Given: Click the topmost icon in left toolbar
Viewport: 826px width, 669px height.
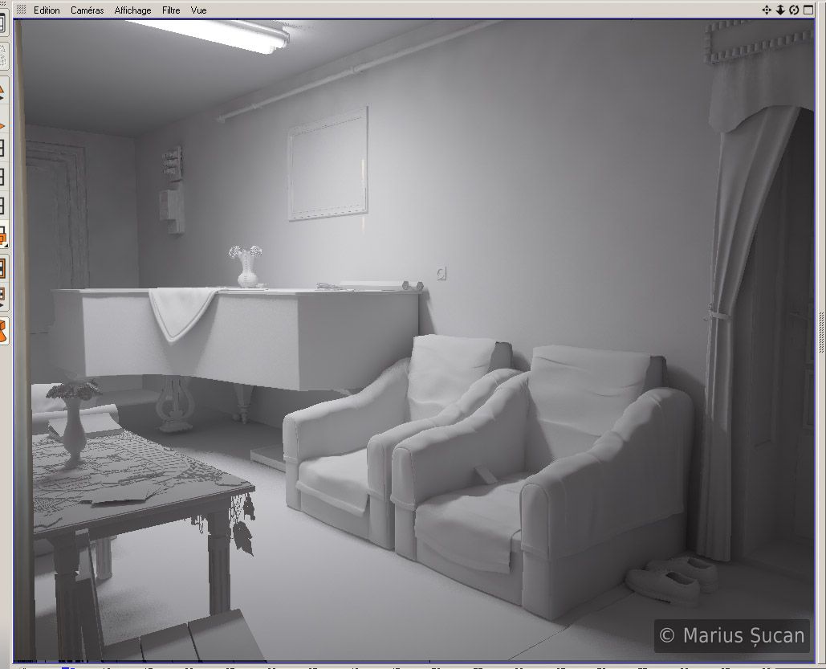Looking at the screenshot, I should 2,22.
